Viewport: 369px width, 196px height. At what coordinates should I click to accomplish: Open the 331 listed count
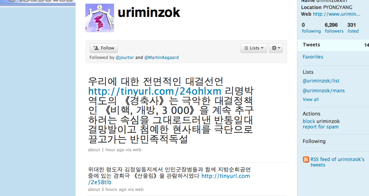pos(353,28)
